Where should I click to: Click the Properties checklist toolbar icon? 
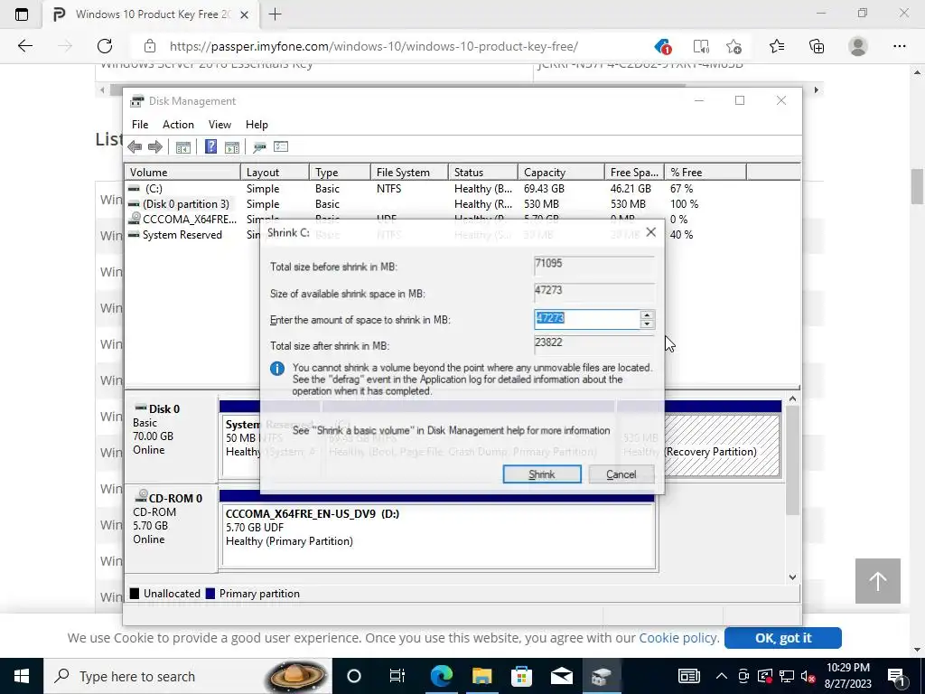tap(281, 146)
